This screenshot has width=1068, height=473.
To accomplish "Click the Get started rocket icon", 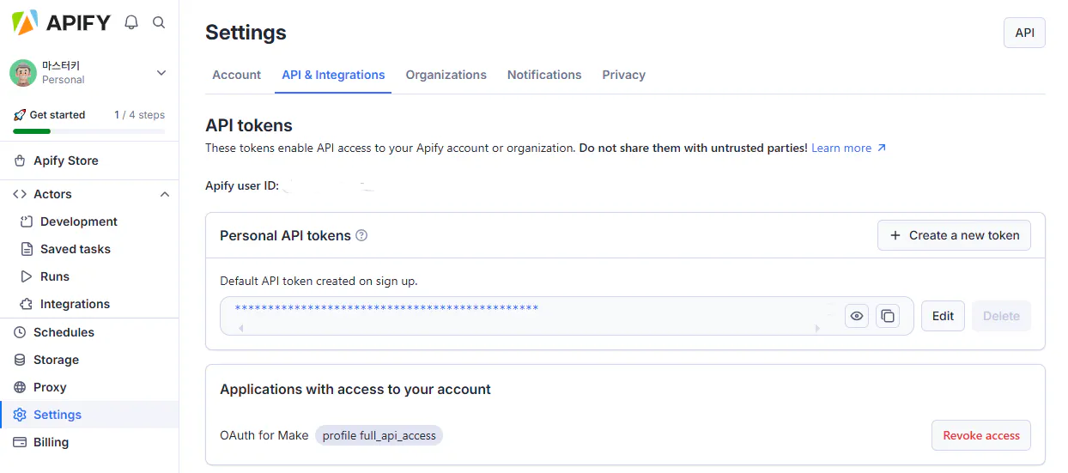I will [x=20, y=115].
